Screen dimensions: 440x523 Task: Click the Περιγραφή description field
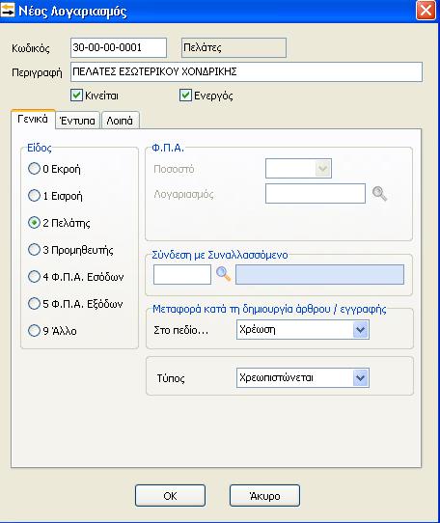tap(246, 71)
